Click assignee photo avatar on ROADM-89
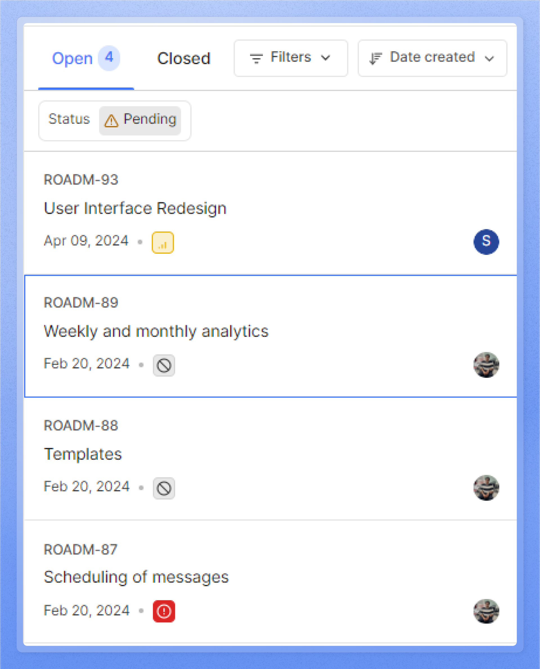This screenshot has height=669, width=540. [x=486, y=365]
